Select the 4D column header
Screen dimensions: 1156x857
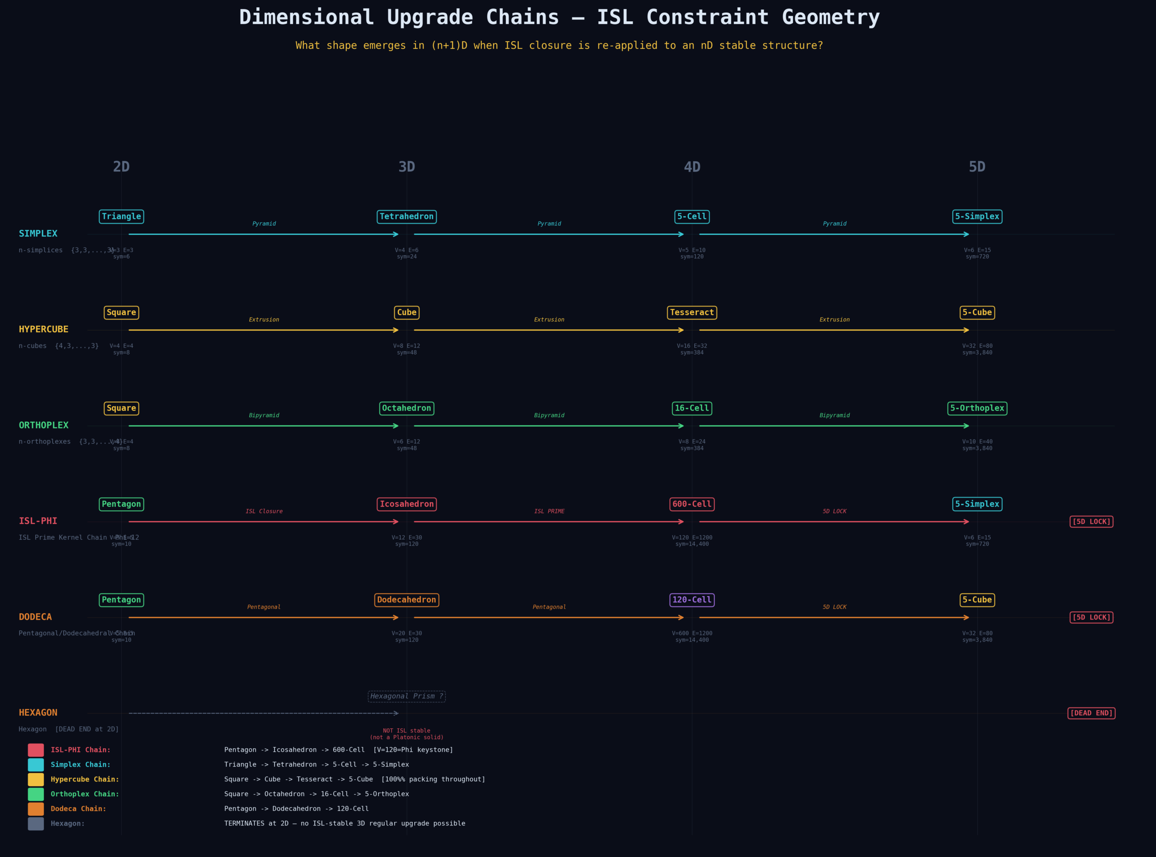[692, 167]
